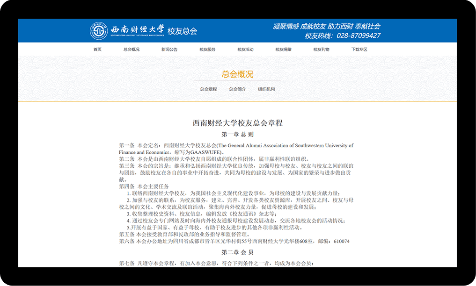Select the 校友刊物 menu entry

pos(321,50)
